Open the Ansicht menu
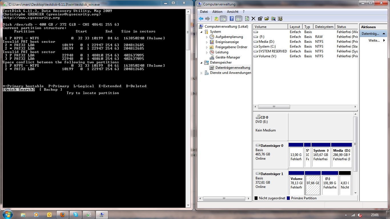Viewport: 390px width, 219px height. 233,12
